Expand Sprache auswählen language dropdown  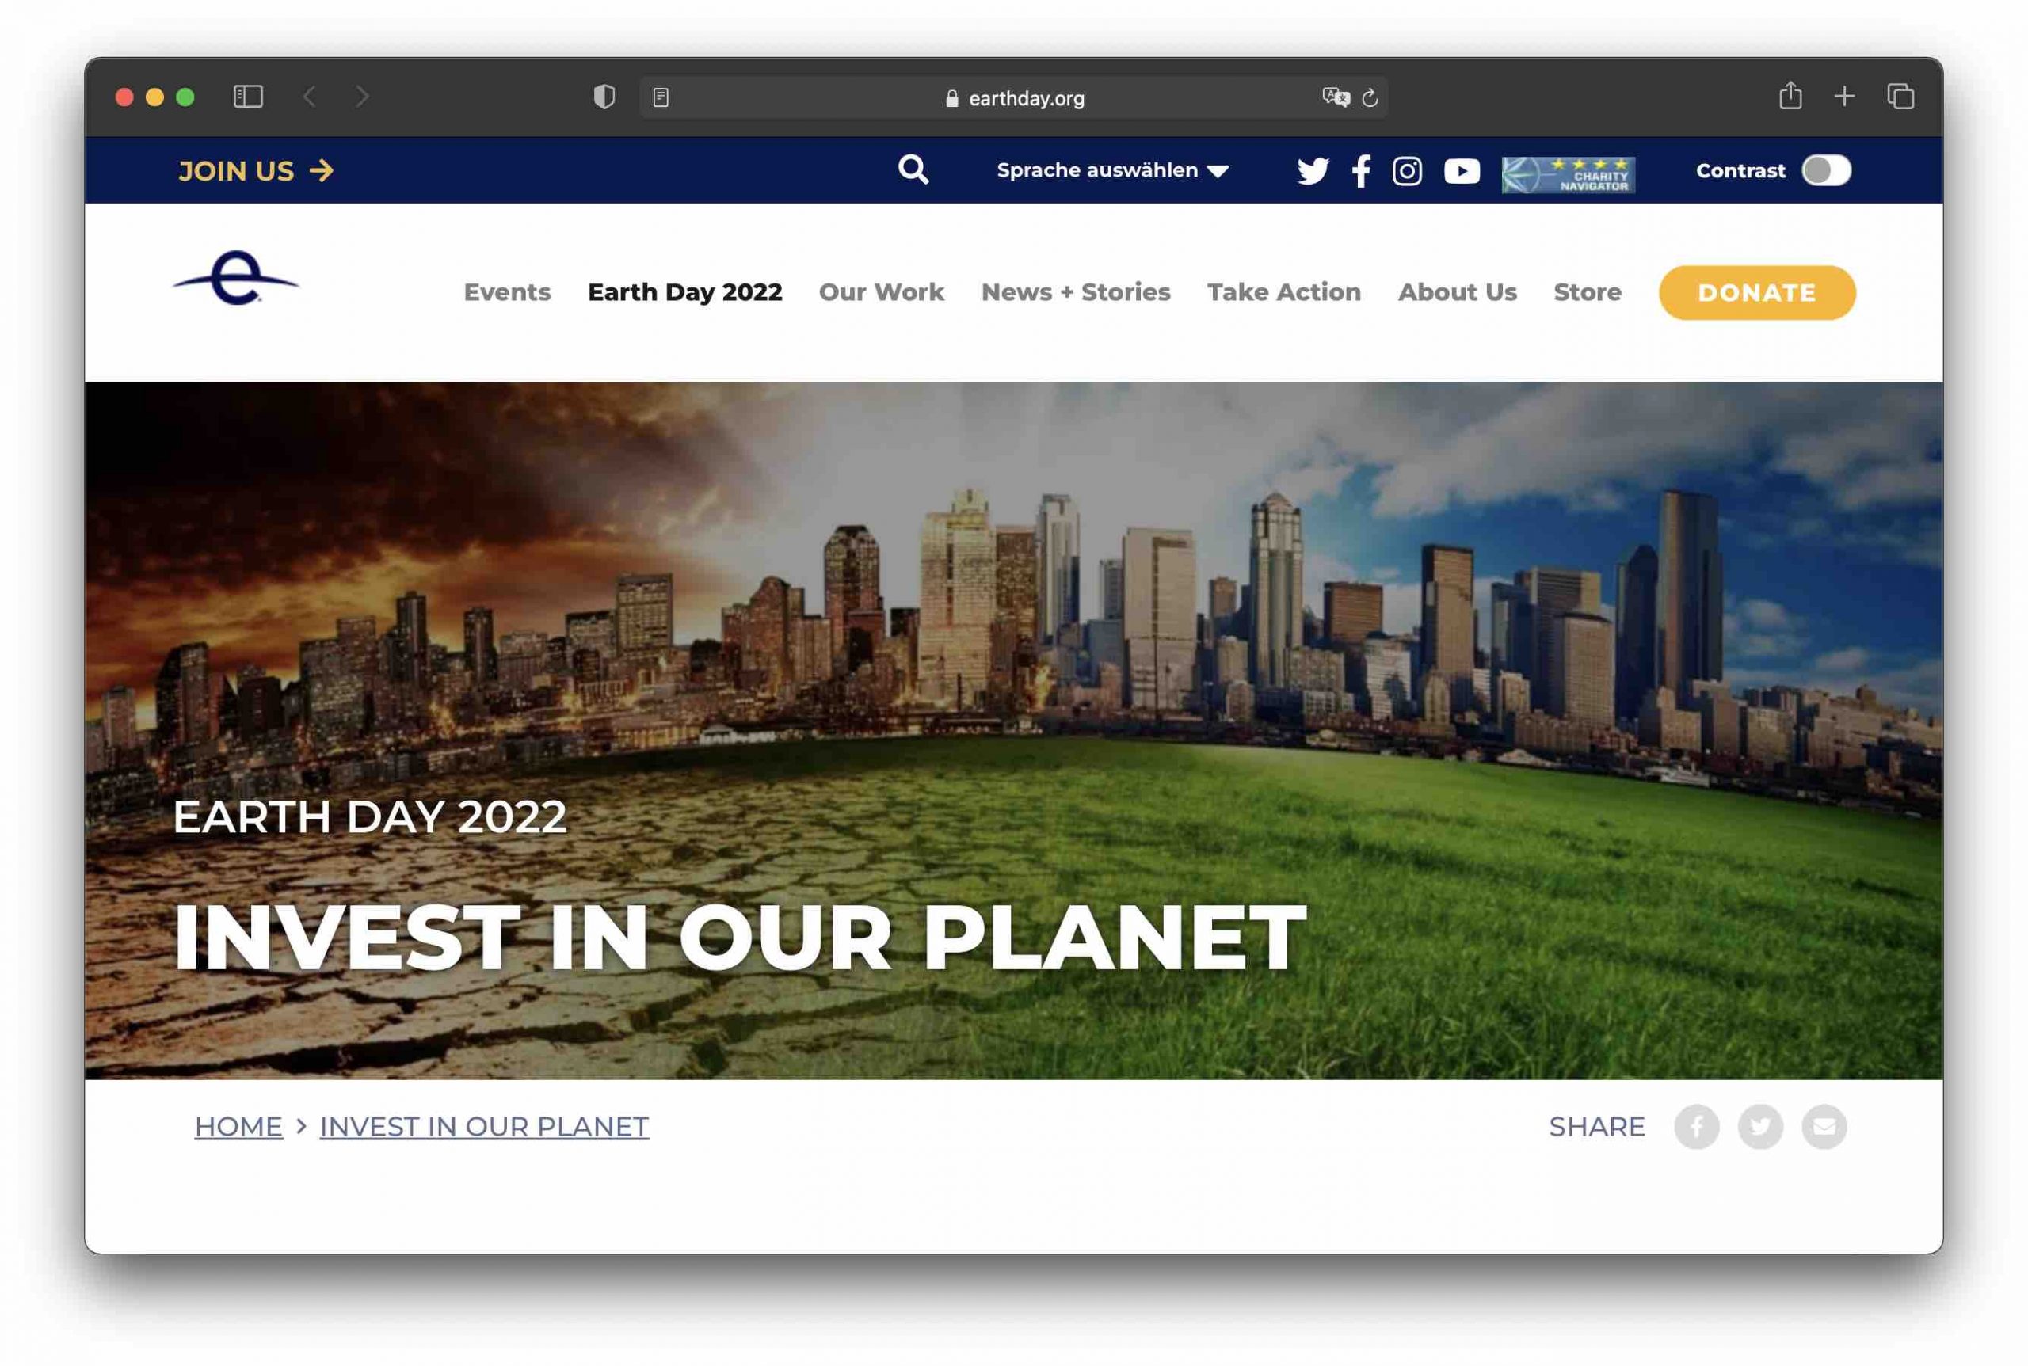click(1112, 170)
